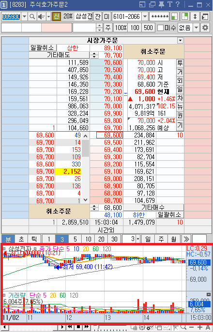Screen dimensions: 213x332
Task: Select the 월 chart tab
Action: pos(174,239)
